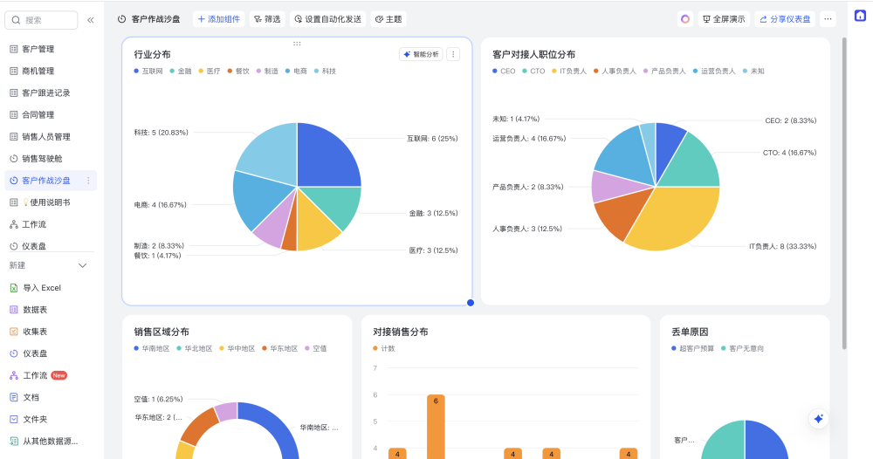873x459 pixels.
Task: Create a new 收集表
Action: [x=50, y=332]
